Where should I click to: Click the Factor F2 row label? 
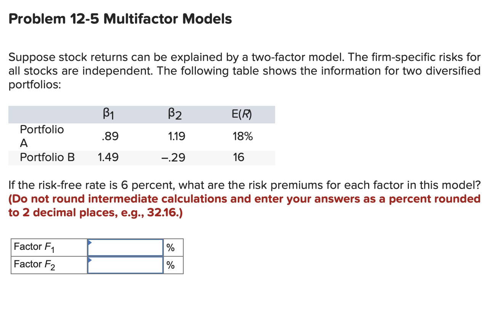pos(35,264)
